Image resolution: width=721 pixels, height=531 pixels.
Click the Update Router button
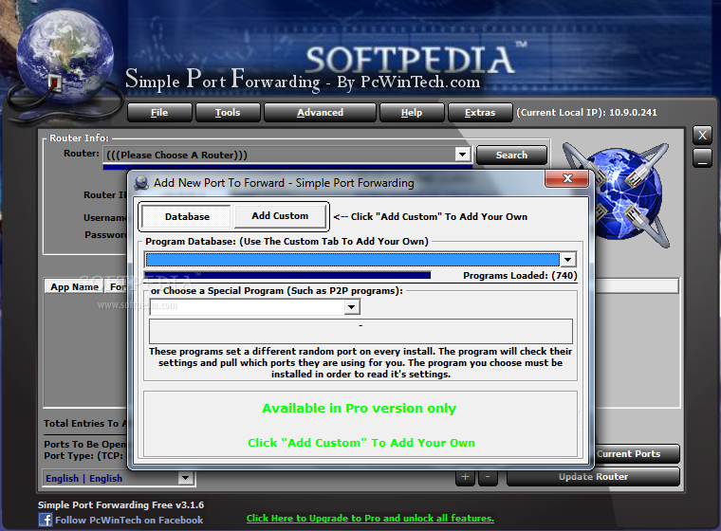pos(593,477)
